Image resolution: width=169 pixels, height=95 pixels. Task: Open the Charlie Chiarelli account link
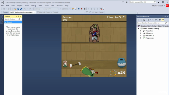click(158, 6)
